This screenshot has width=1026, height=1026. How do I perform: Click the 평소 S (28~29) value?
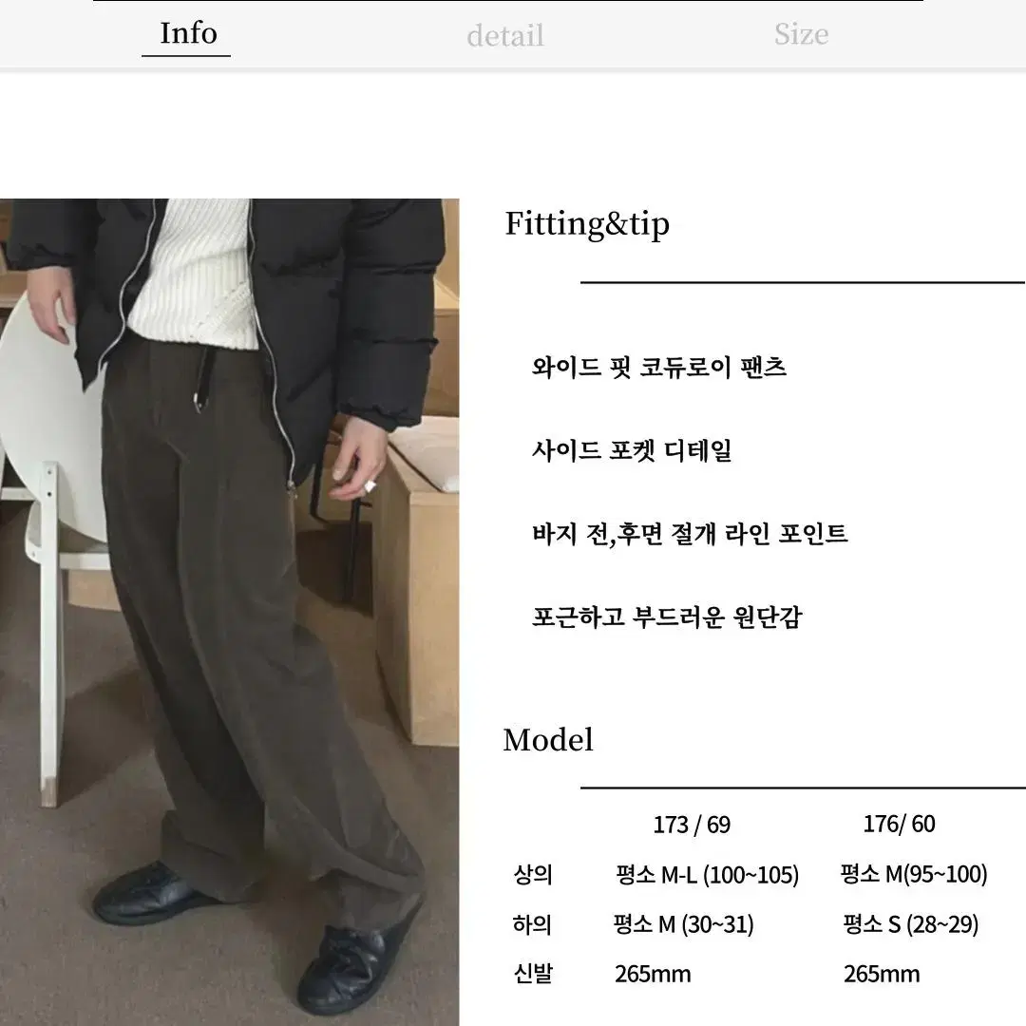(910, 924)
